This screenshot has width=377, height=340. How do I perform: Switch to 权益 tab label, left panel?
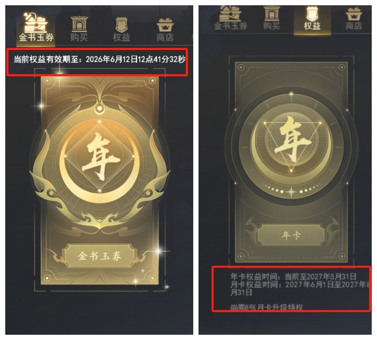pos(122,37)
